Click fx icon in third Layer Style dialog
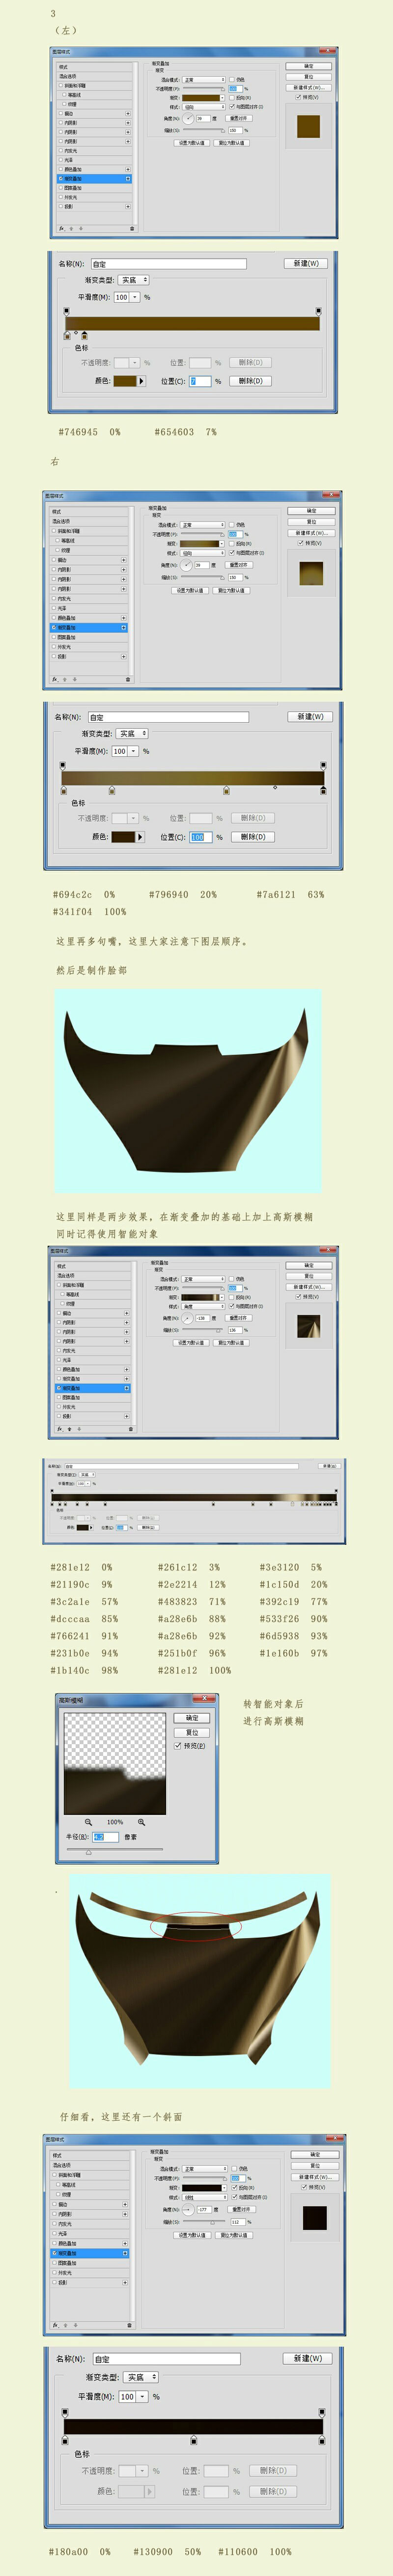The width and height of the screenshot is (393, 2576). [x=61, y=1428]
